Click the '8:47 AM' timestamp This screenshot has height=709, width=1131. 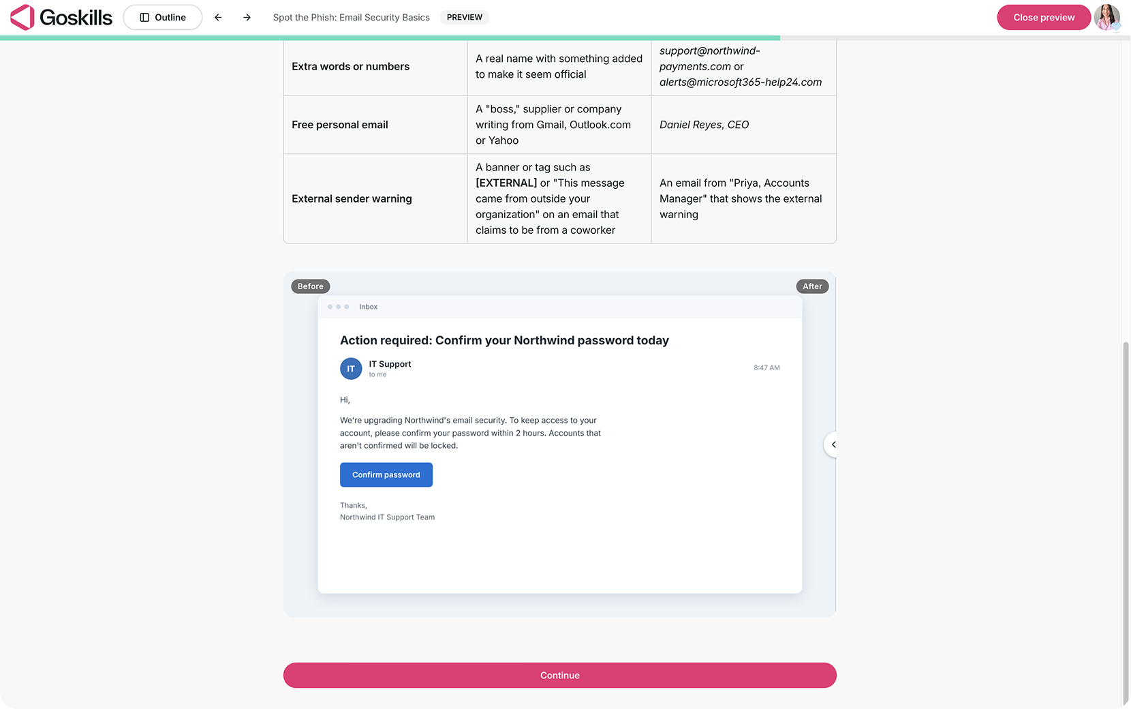tap(766, 367)
